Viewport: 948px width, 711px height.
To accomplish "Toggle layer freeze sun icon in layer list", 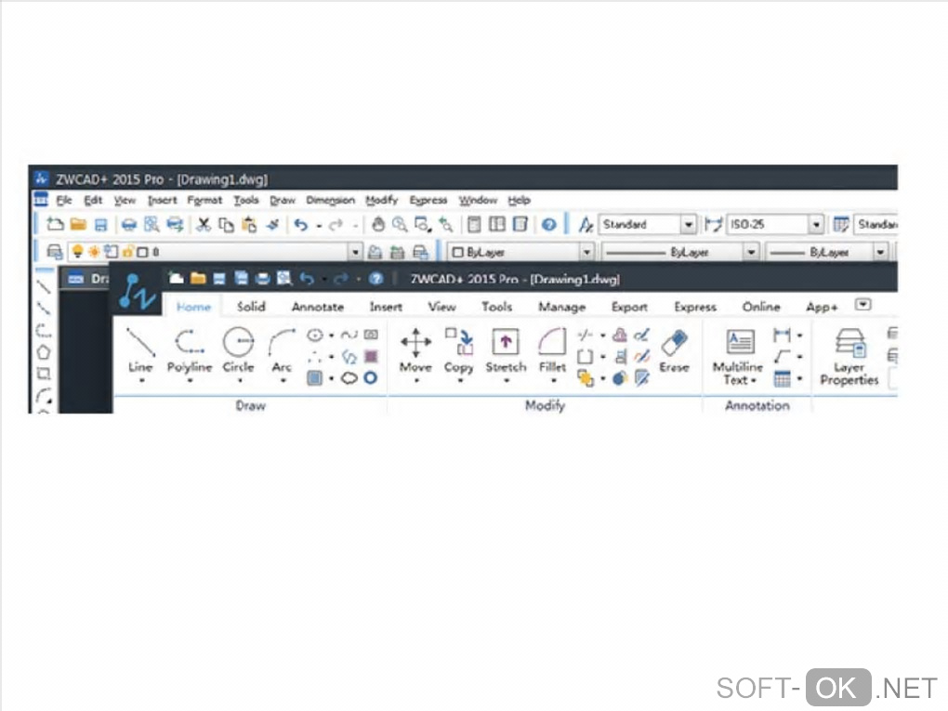I will click(x=94, y=252).
